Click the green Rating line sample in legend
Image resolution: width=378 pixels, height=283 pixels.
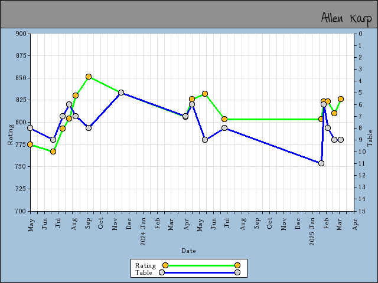(201, 265)
